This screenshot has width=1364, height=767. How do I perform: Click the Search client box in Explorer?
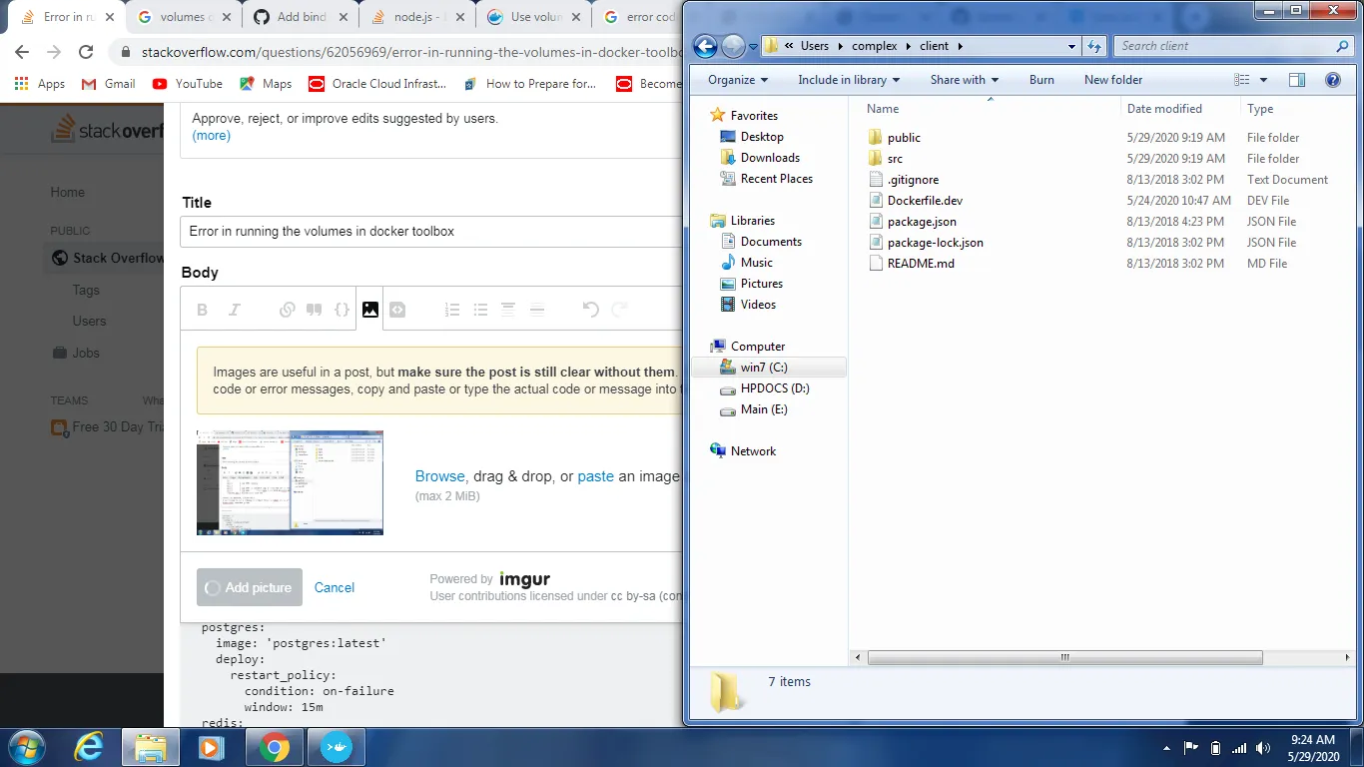coord(1234,46)
